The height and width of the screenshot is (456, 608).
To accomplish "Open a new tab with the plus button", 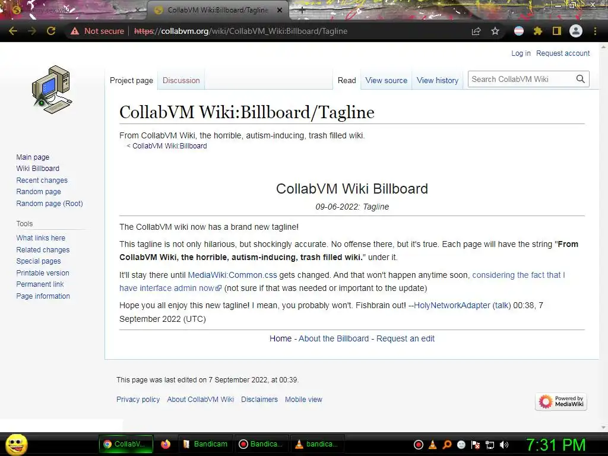I will click(x=302, y=11).
